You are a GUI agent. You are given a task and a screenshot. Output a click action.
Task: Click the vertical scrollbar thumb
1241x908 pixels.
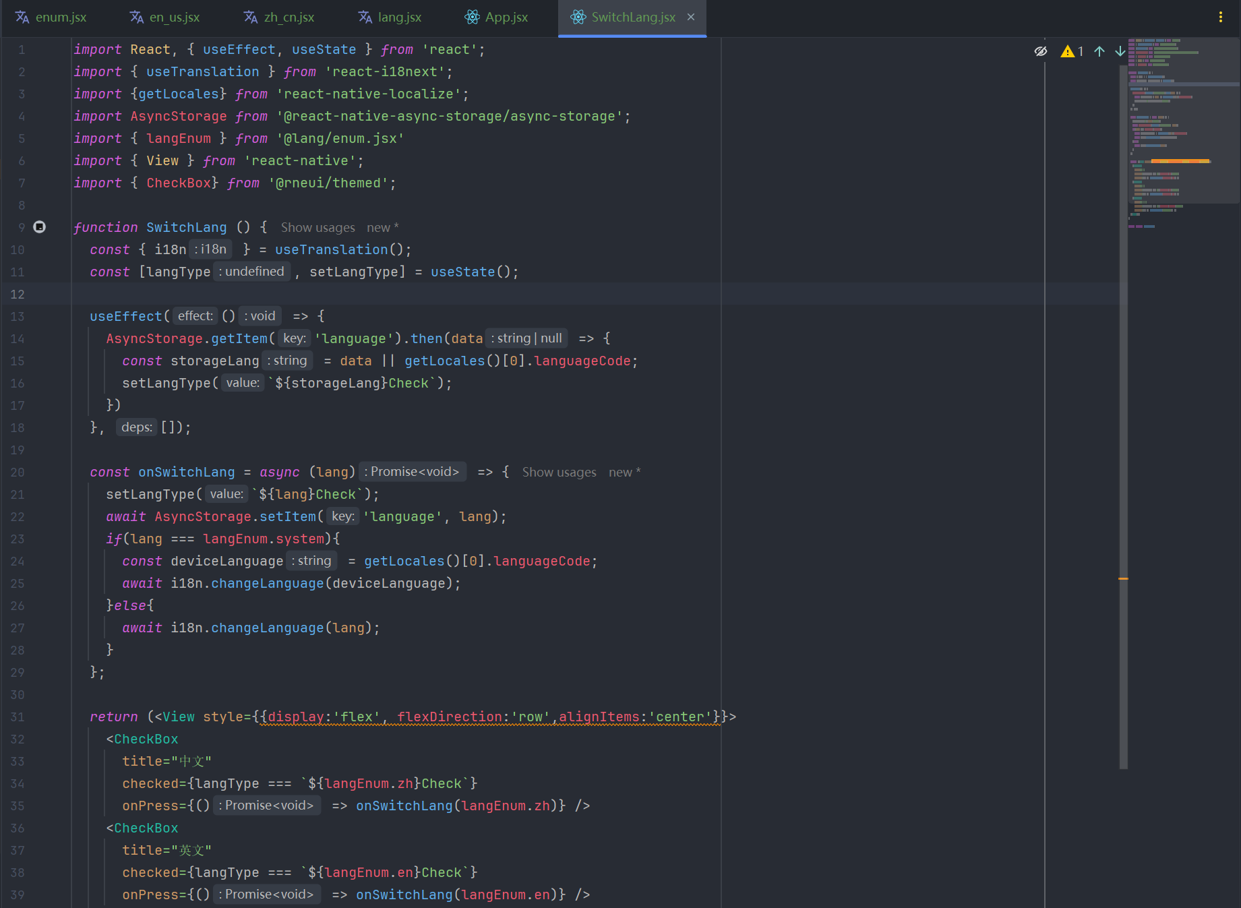tap(1123, 418)
